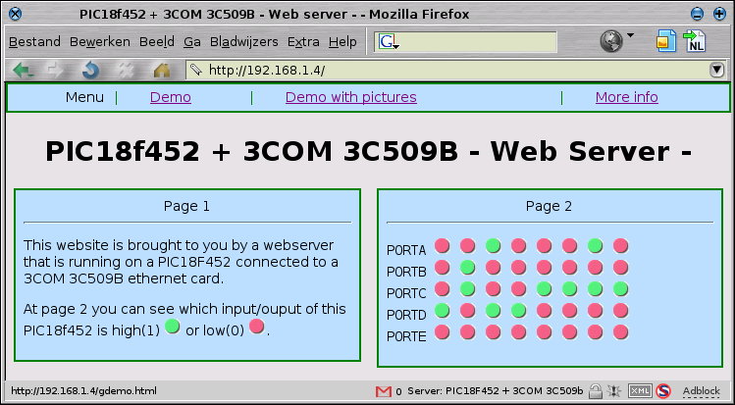The image size is (735, 405).
Task: Open the Gmail notifier icon in status bar
Action: 384,391
